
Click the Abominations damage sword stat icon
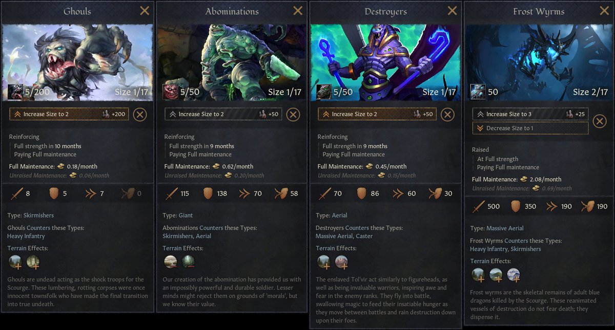[171, 193]
